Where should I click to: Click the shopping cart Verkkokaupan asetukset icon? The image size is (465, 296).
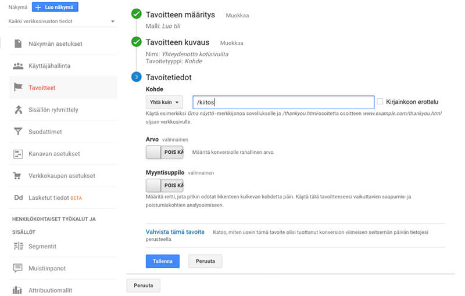click(18, 176)
